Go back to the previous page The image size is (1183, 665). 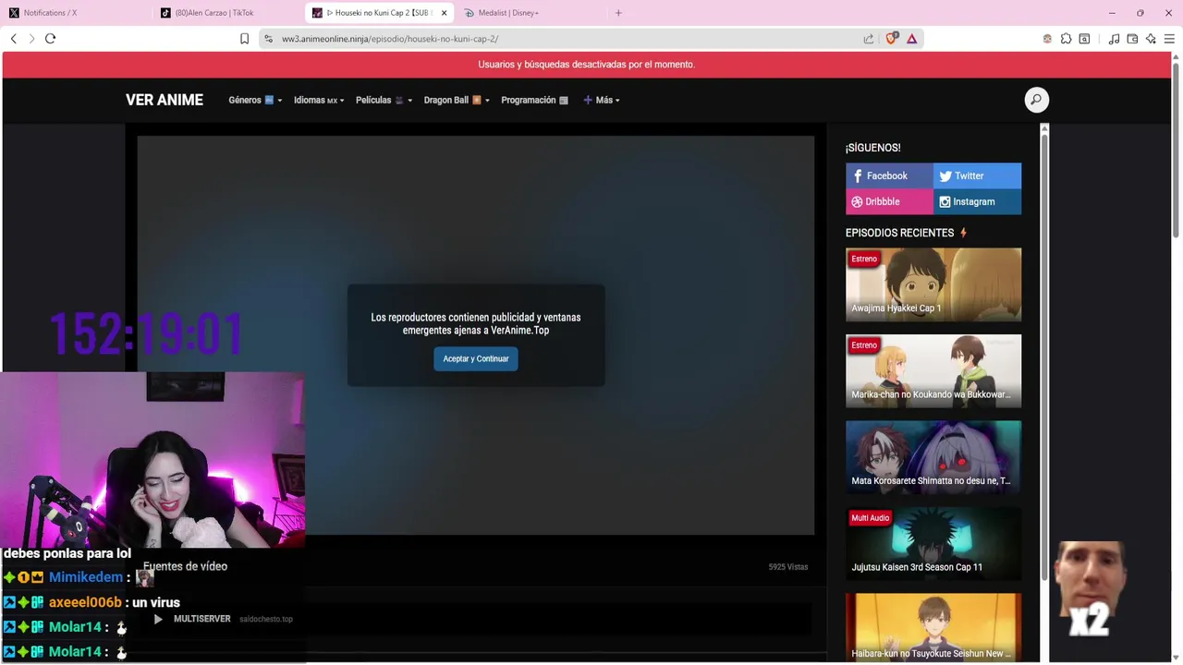pos(14,39)
